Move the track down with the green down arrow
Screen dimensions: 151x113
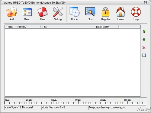(144, 40)
